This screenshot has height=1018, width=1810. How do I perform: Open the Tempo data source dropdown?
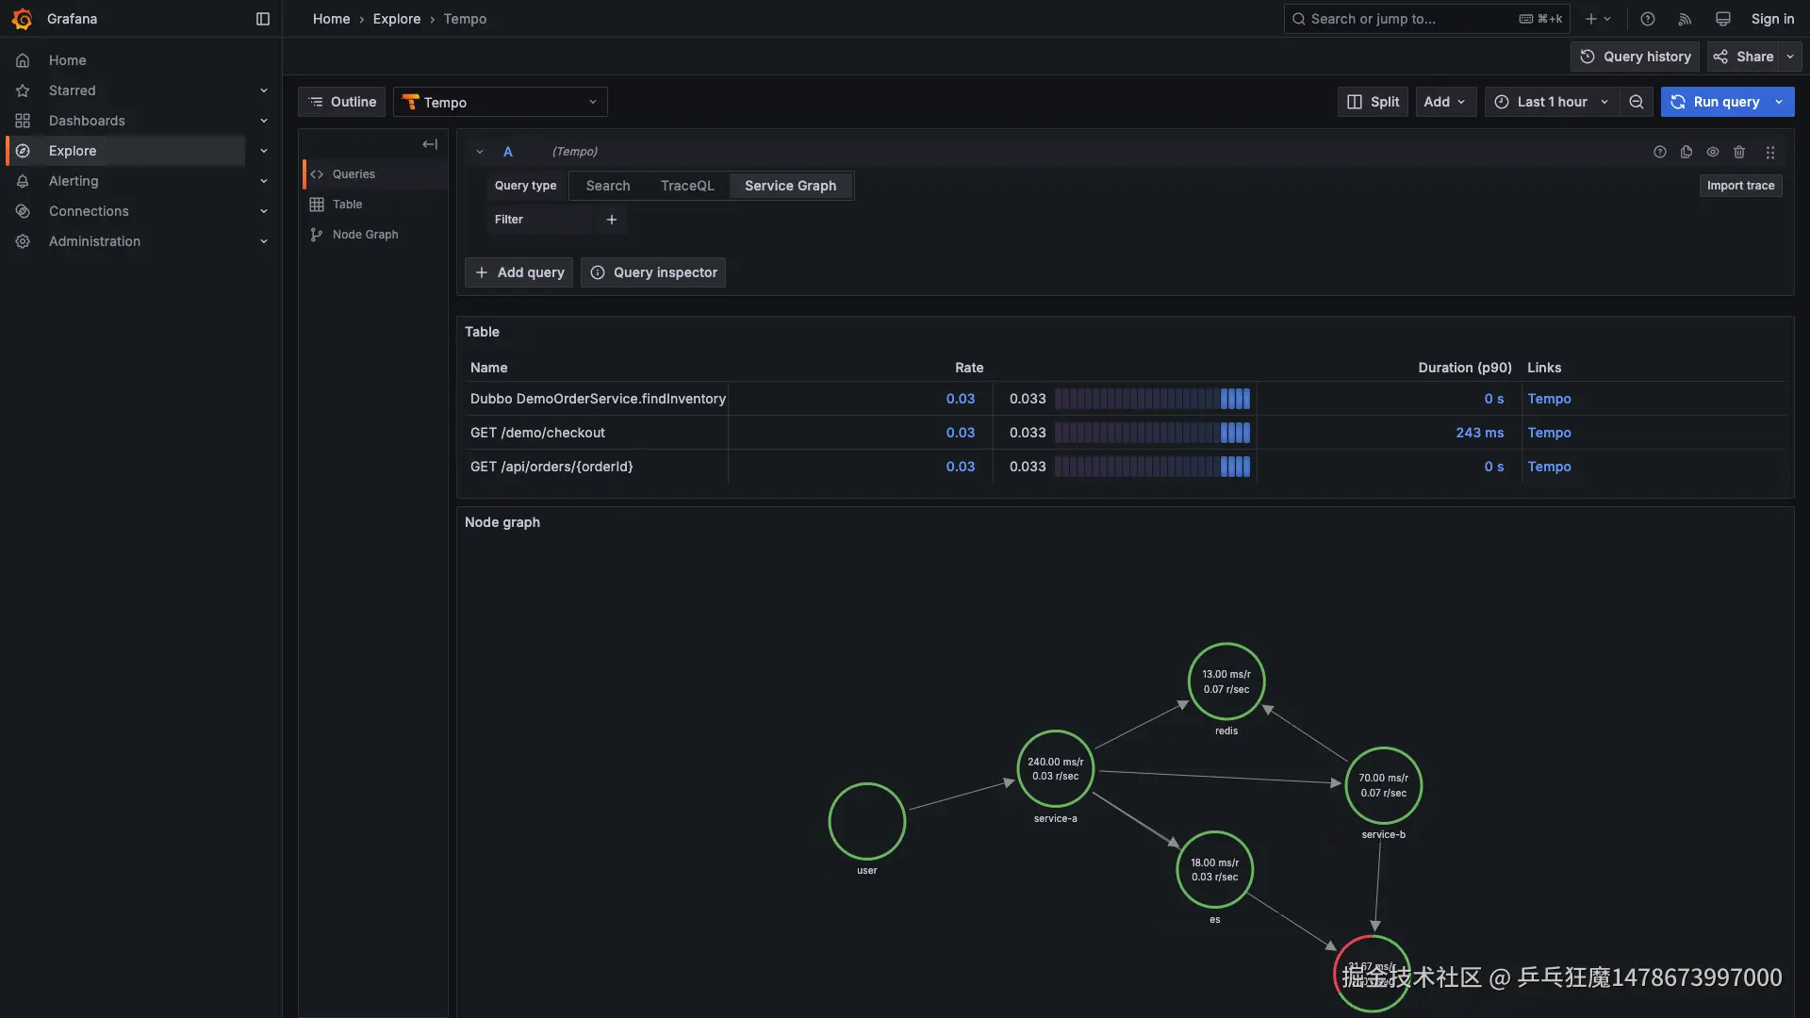click(x=501, y=102)
